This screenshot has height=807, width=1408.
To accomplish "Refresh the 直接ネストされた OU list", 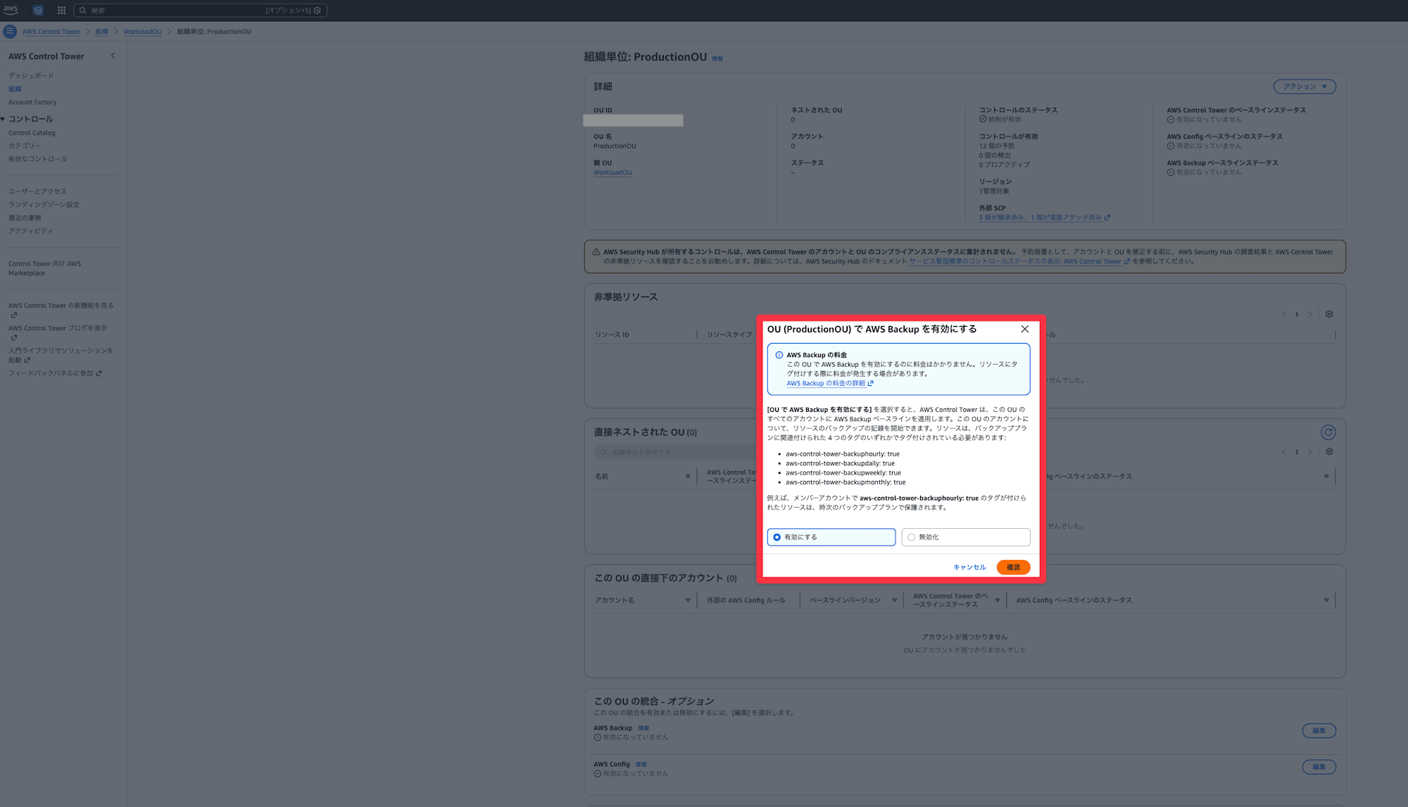I will (1328, 432).
